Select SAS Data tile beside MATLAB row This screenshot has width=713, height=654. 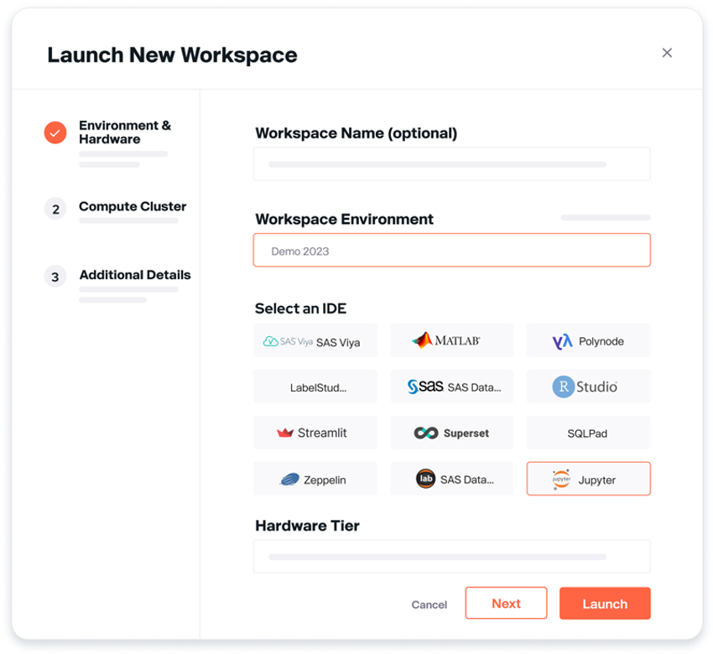point(451,387)
